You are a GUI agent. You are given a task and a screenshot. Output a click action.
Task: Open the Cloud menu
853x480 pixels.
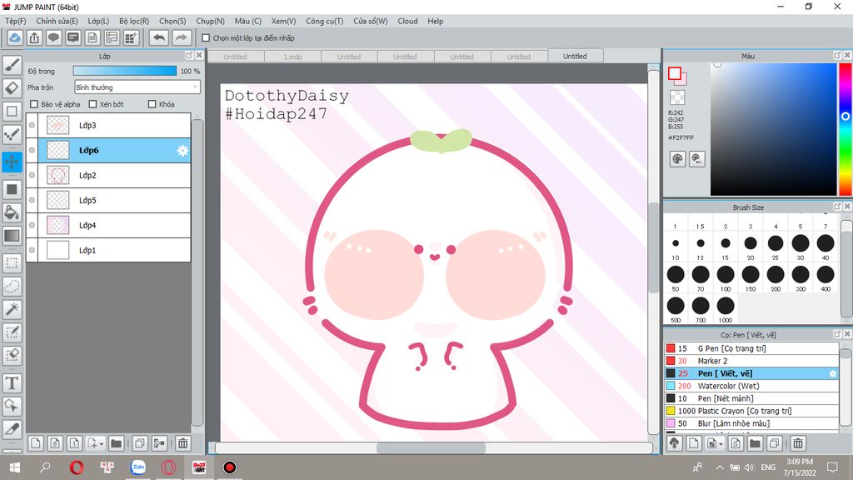pos(407,21)
